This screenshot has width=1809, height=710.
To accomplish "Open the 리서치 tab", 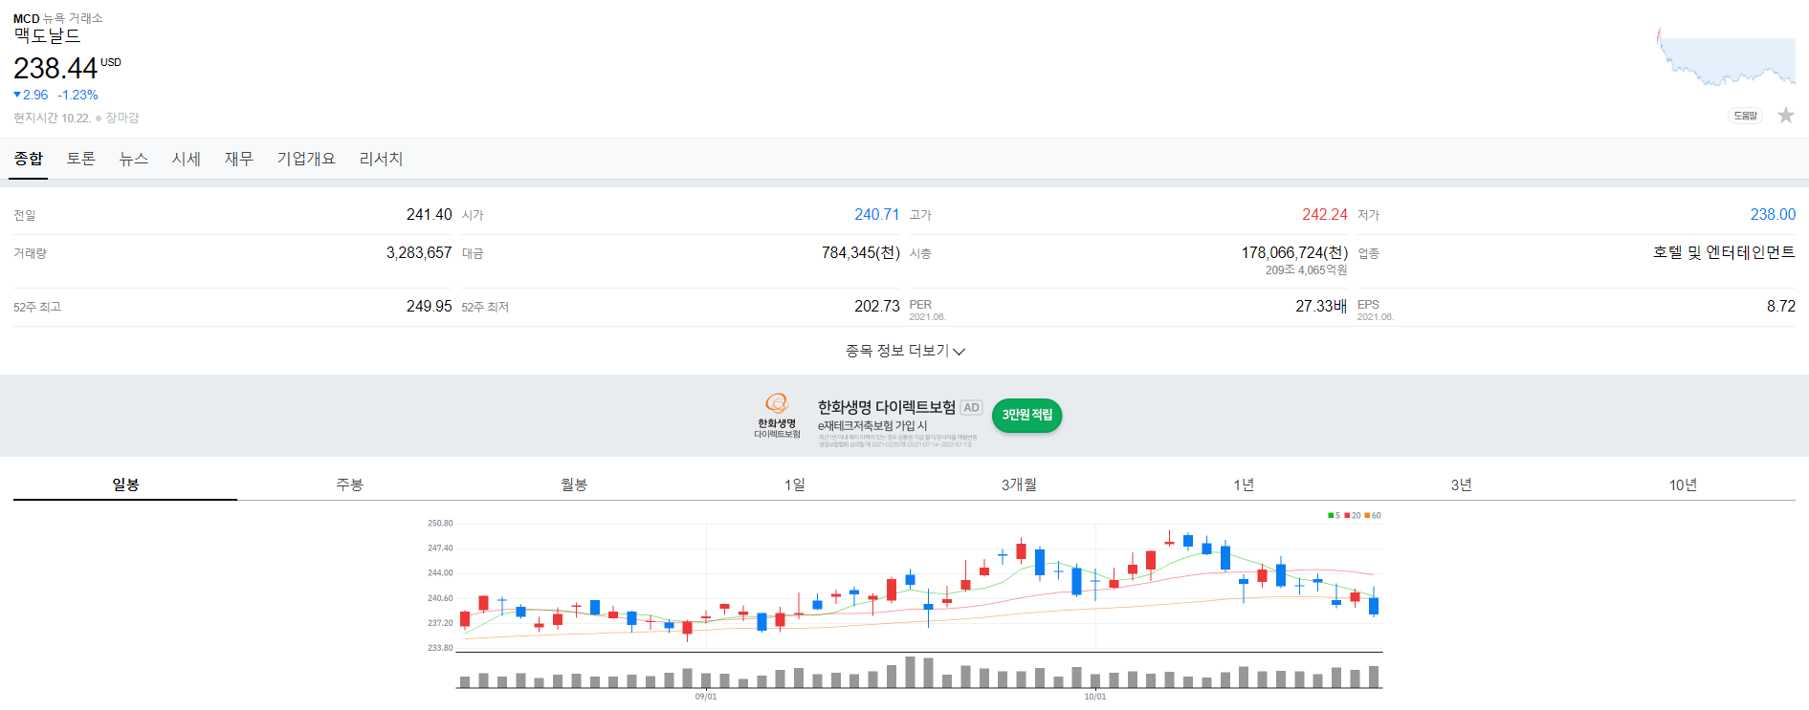I will tap(381, 159).
